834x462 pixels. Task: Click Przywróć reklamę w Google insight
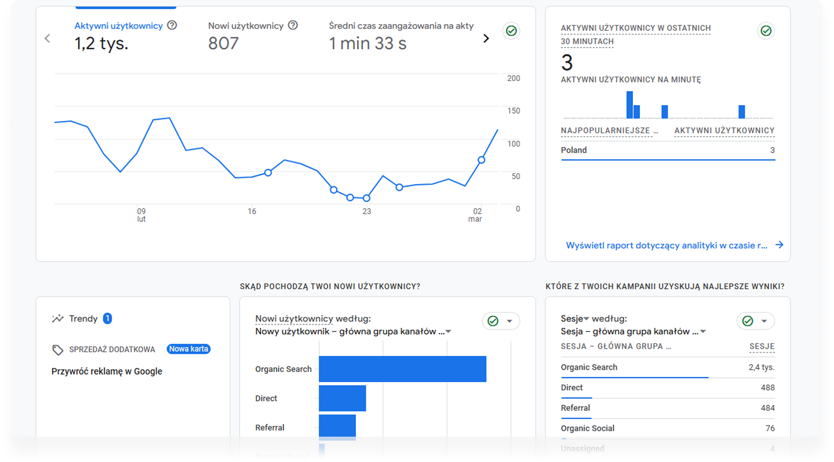107,371
